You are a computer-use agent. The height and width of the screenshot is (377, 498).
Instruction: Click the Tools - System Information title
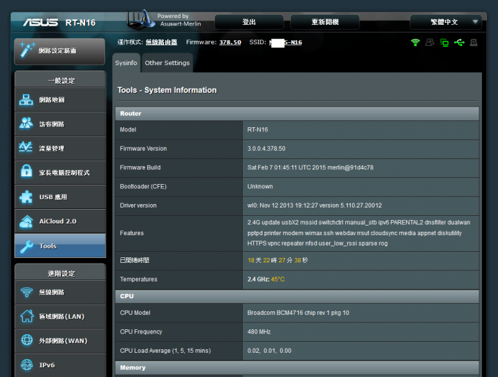[167, 90]
